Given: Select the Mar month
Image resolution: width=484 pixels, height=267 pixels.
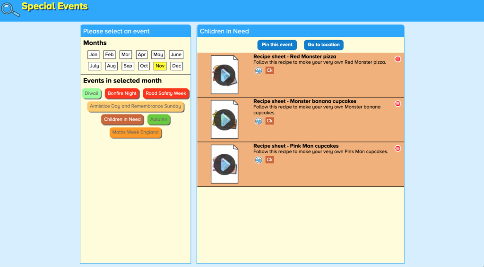Looking at the screenshot, I should pos(126,55).
